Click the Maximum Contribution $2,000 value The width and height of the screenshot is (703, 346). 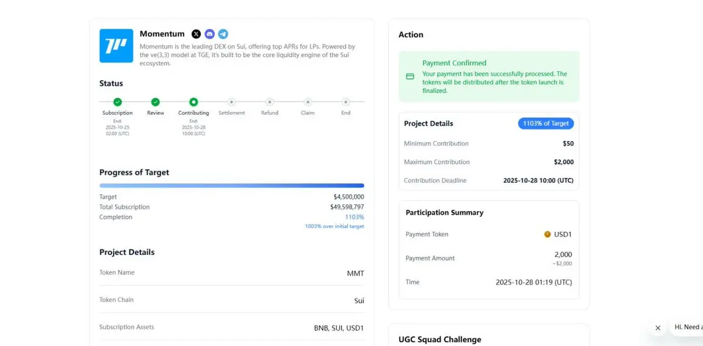(x=564, y=162)
